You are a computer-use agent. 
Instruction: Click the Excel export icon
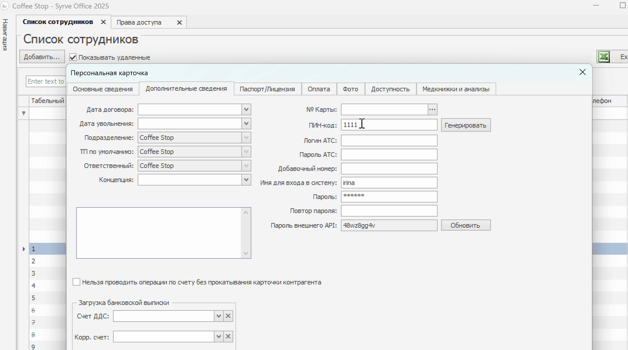[x=604, y=57]
